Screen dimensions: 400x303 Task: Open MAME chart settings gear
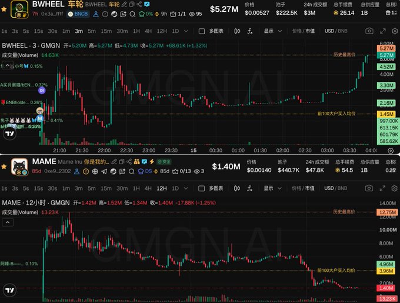(x=394, y=188)
